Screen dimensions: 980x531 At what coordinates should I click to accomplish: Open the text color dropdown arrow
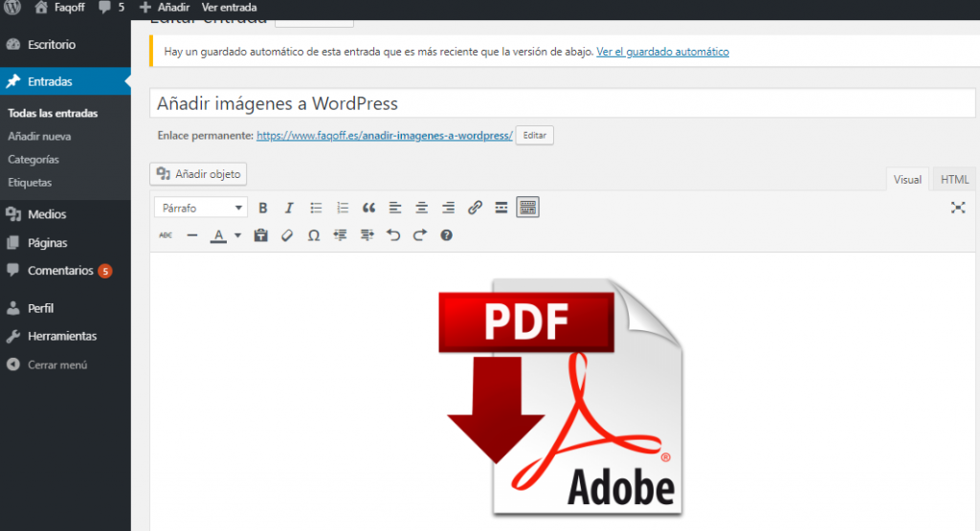(237, 235)
